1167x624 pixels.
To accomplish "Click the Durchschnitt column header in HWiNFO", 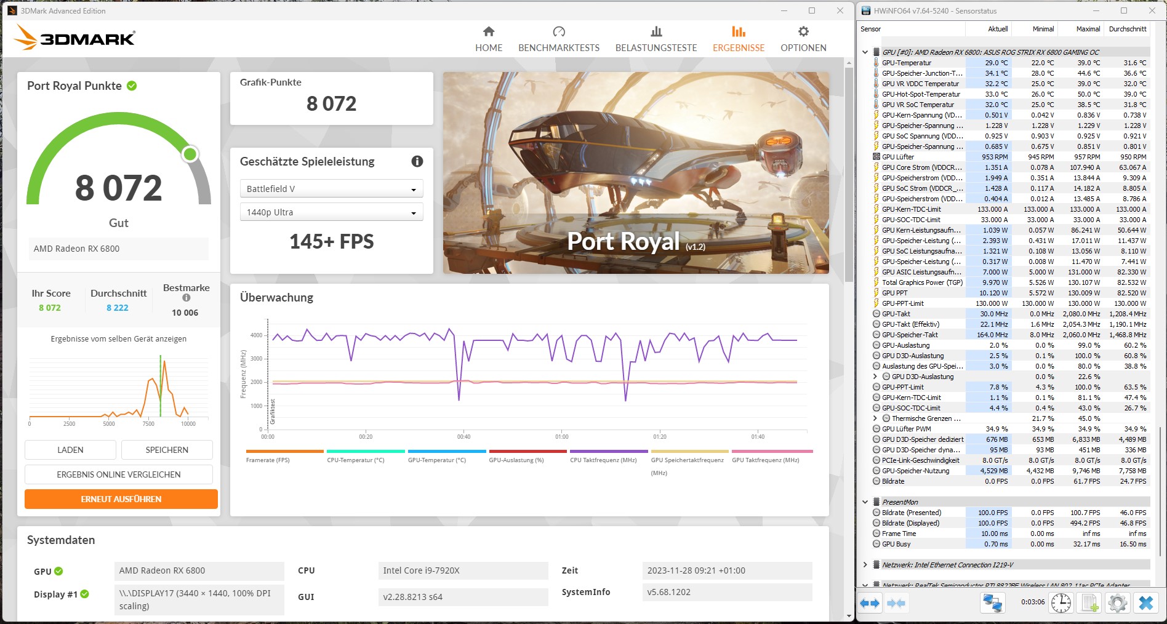I will point(1128,29).
